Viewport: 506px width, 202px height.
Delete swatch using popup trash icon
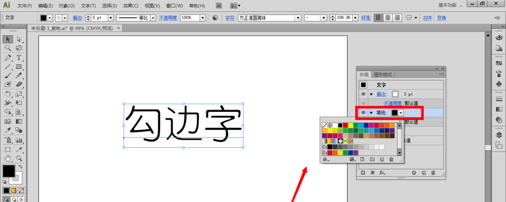pos(392,159)
